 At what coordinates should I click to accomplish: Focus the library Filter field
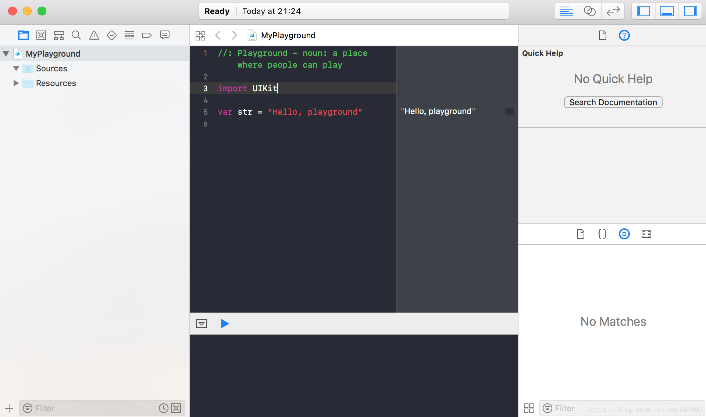[x=622, y=408]
